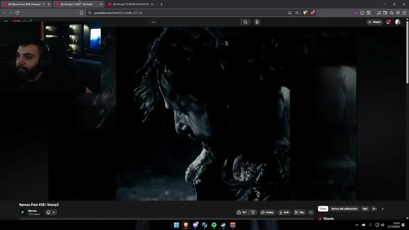Start voice search with microphone icon
The height and width of the screenshot is (230, 409).
[x=257, y=22]
